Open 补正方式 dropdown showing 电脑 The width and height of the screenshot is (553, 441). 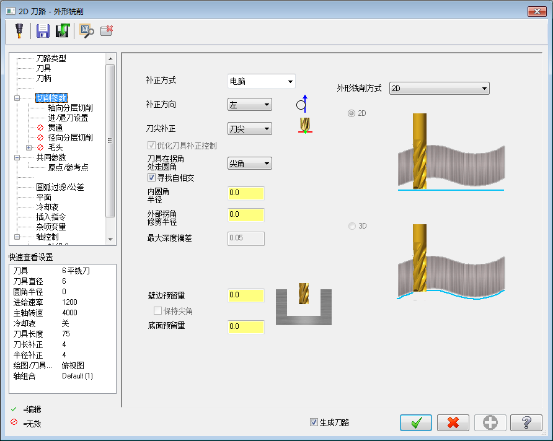[x=262, y=81]
